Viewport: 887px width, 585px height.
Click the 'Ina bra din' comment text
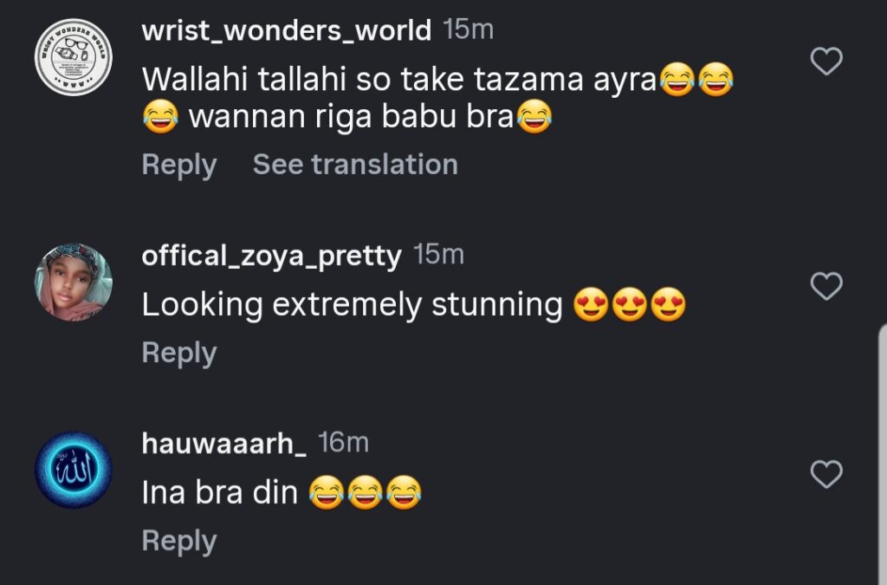pos(219,493)
